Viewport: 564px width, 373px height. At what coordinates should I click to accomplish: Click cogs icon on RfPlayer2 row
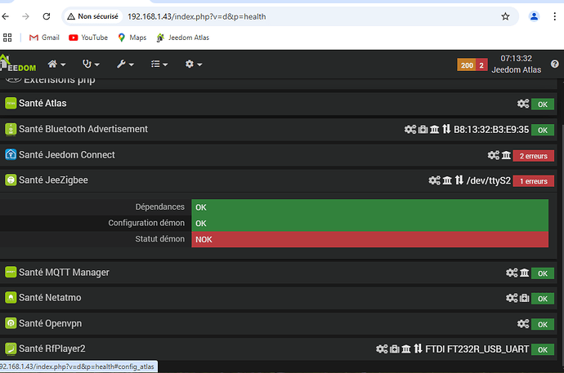click(382, 349)
